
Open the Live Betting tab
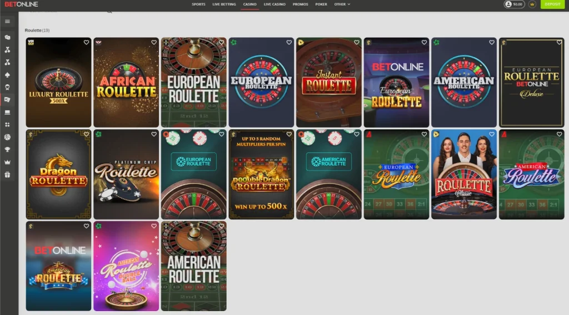point(224,4)
